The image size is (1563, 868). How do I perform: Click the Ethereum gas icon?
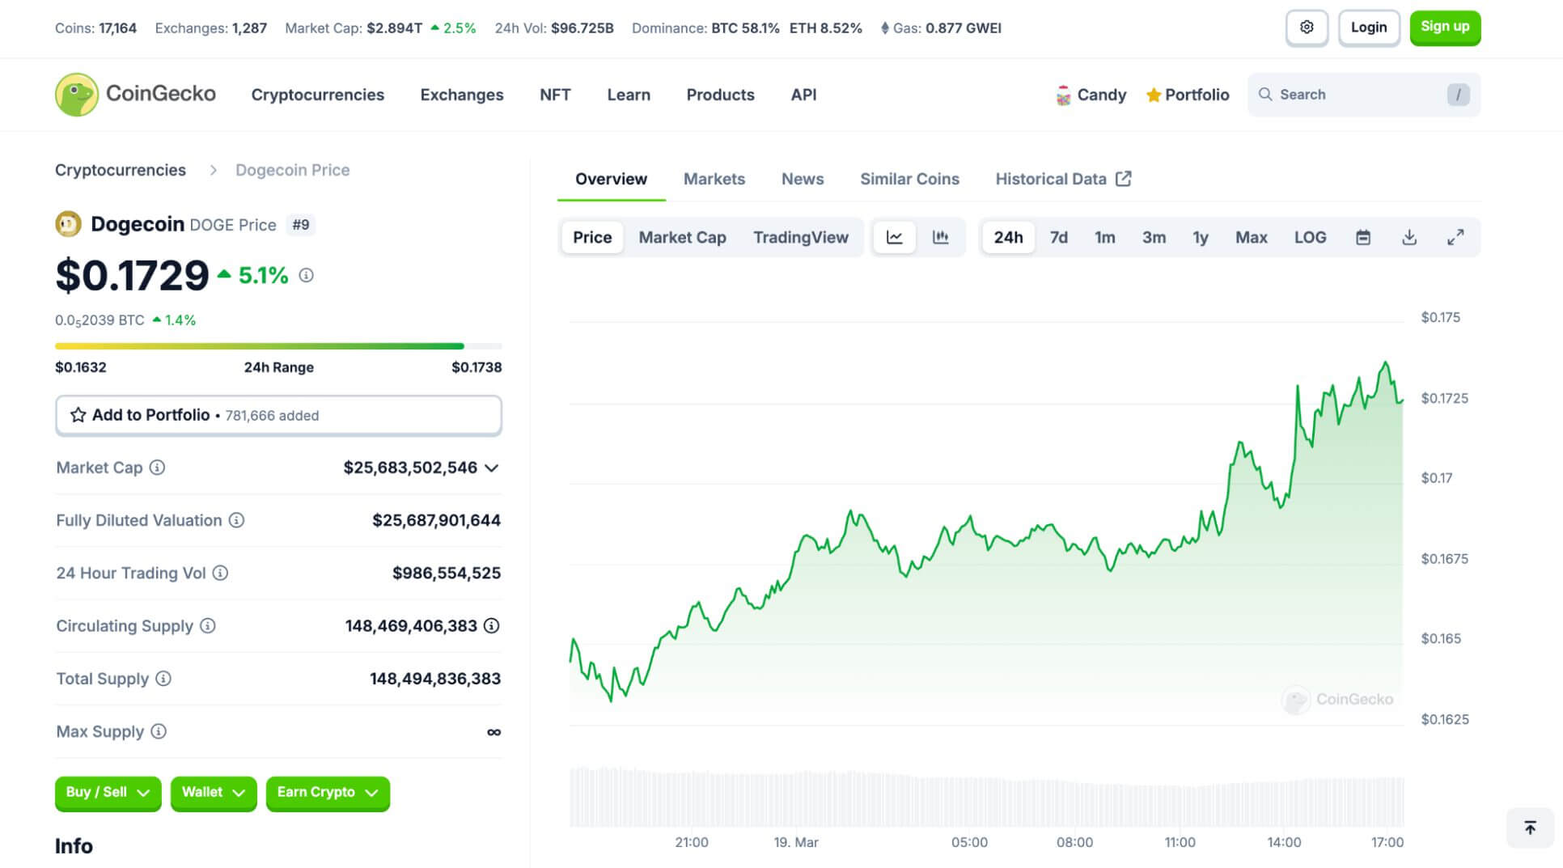click(885, 28)
